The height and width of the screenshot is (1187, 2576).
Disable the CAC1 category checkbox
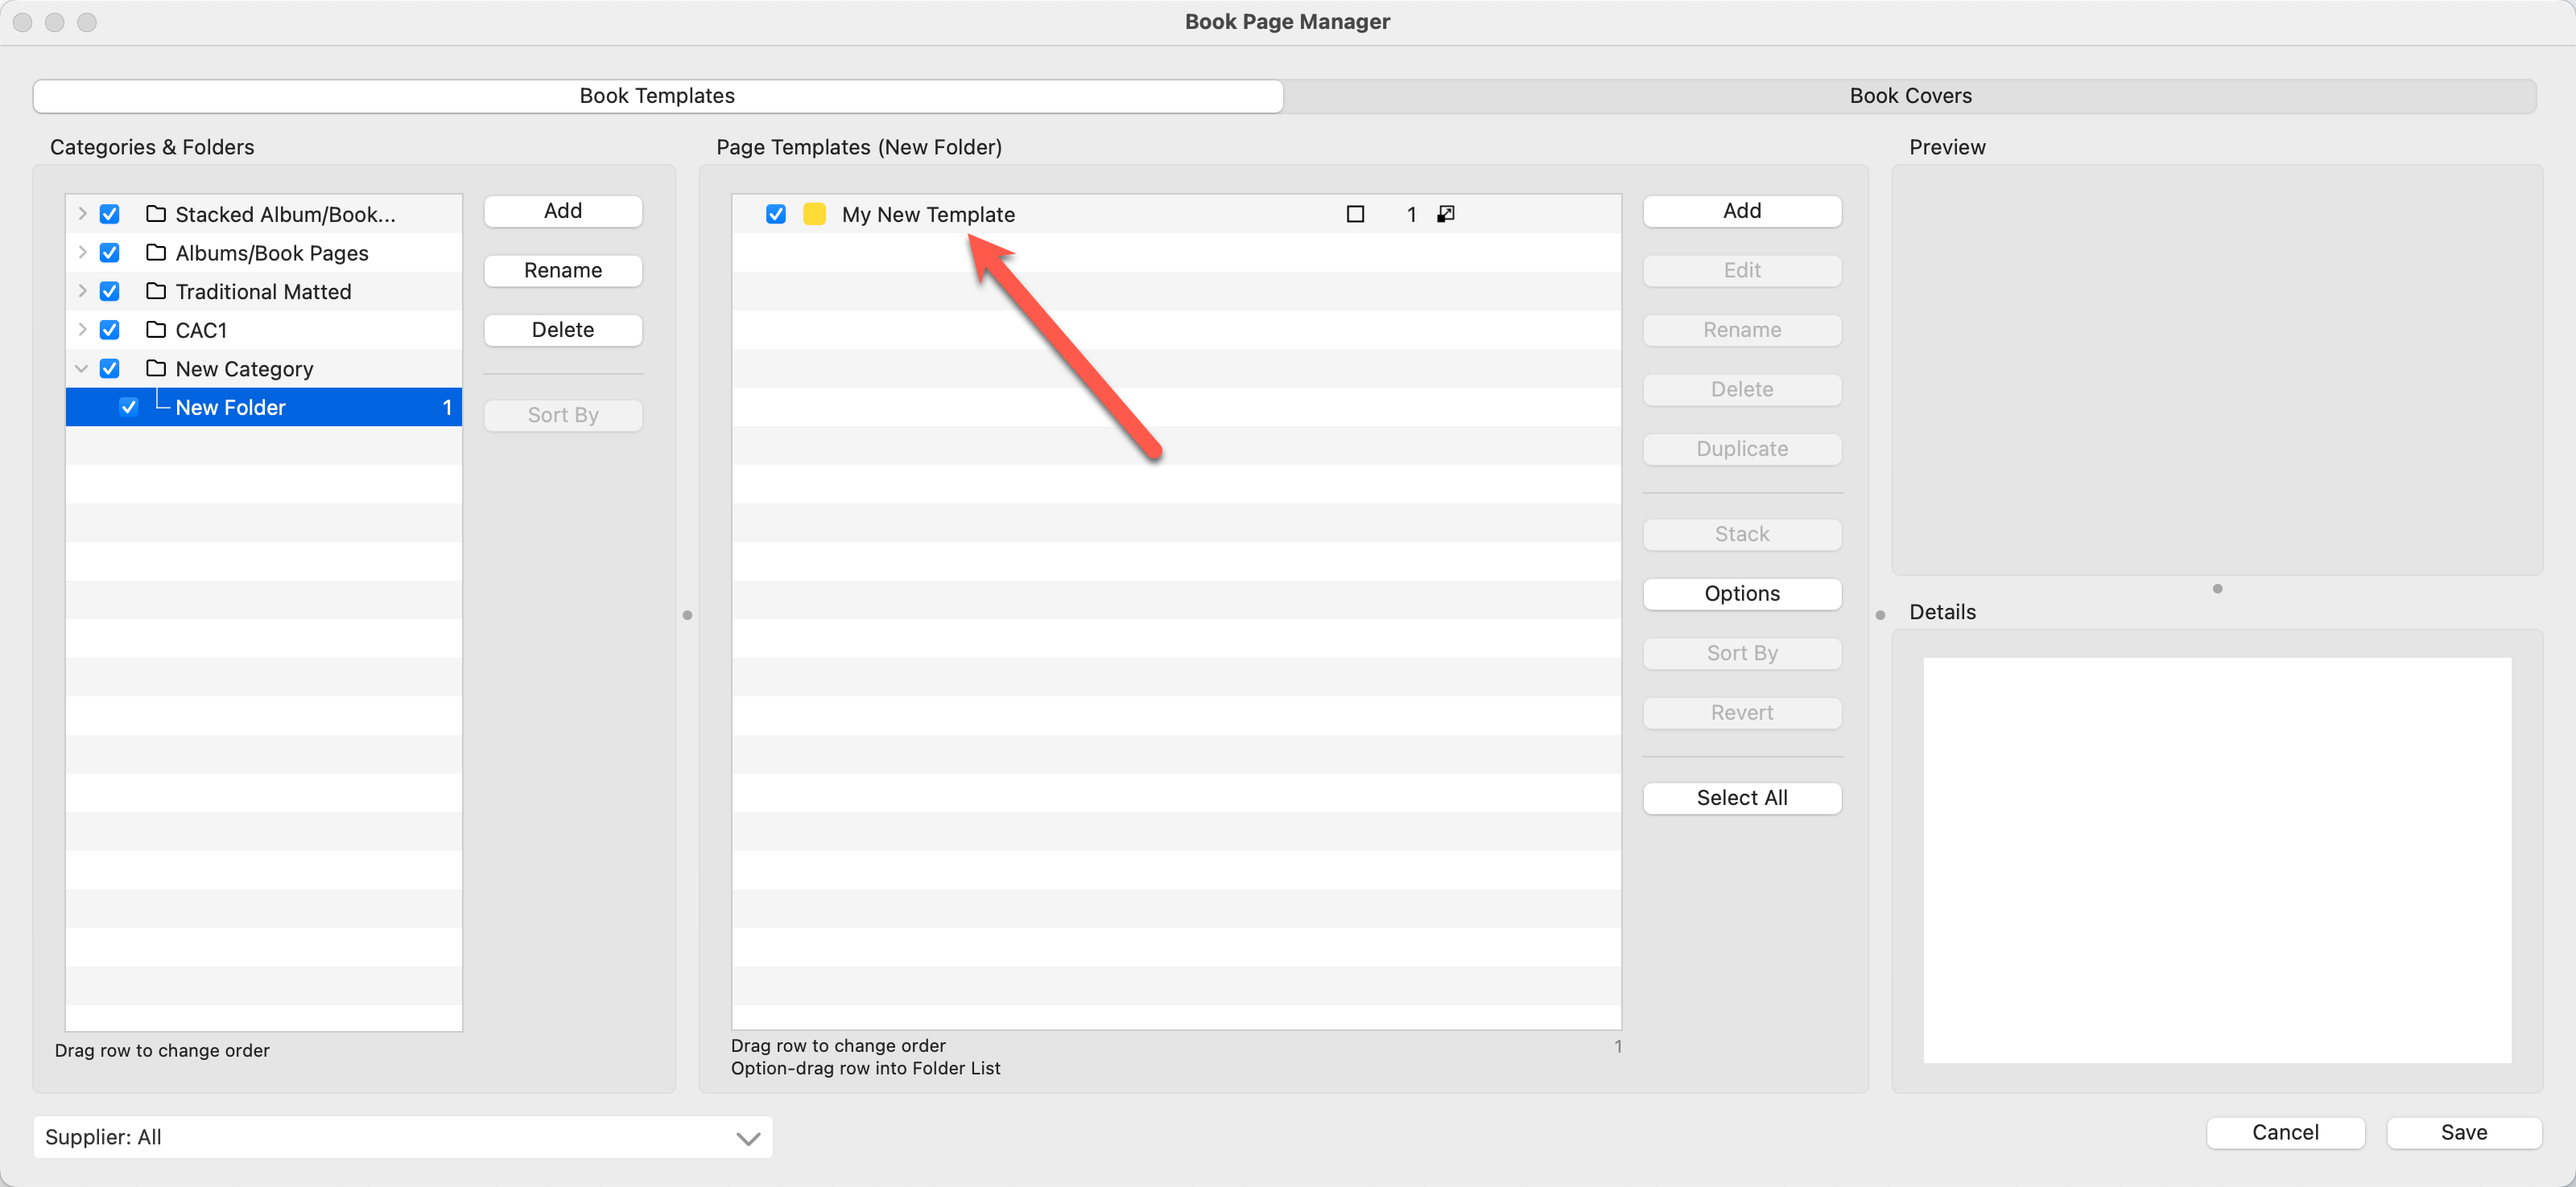(110, 330)
